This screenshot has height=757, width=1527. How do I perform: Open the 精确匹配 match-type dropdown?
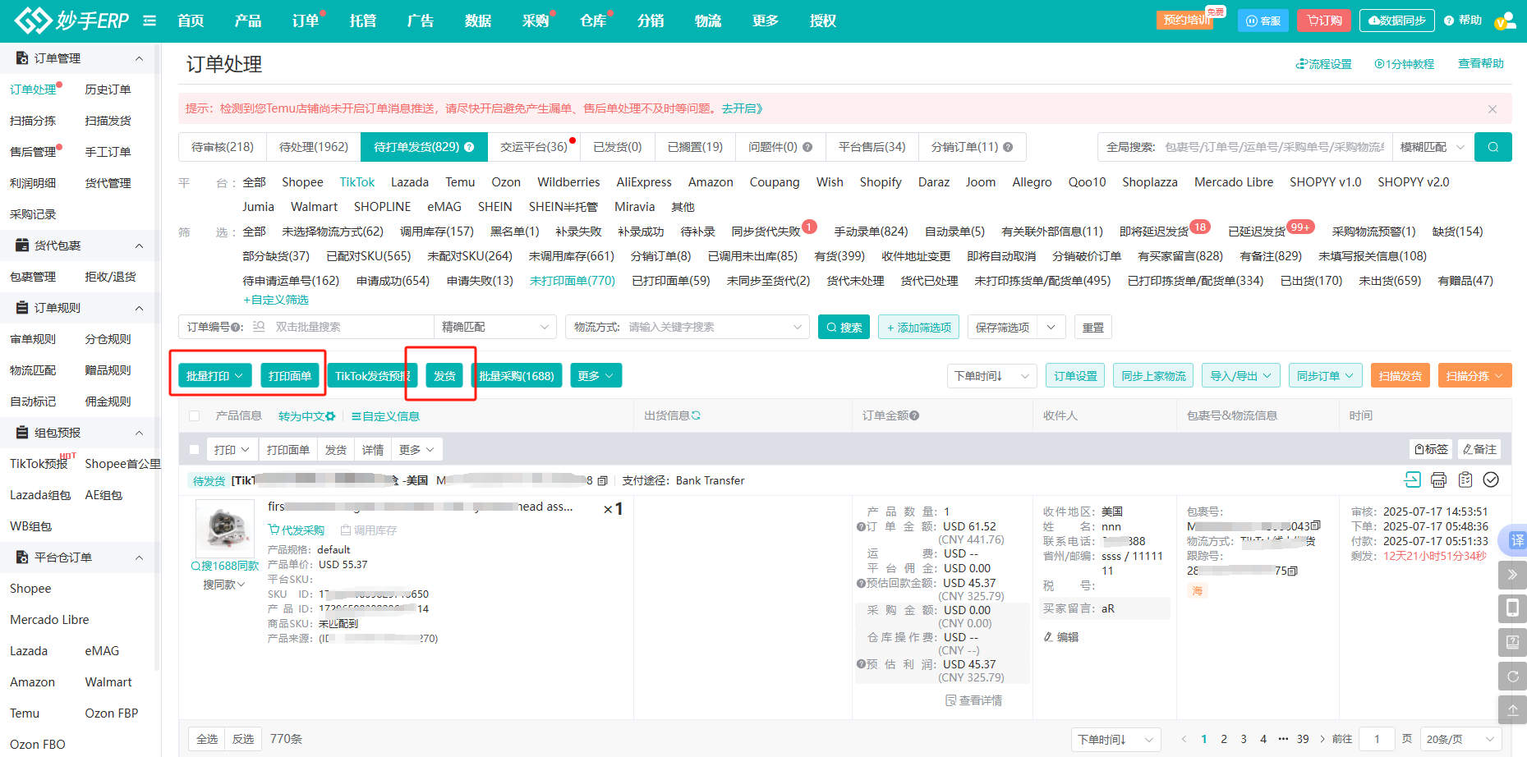[x=494, y=327]
